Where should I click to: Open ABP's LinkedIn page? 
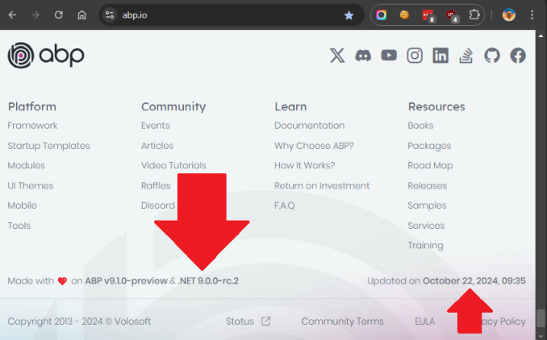[441, 56]
